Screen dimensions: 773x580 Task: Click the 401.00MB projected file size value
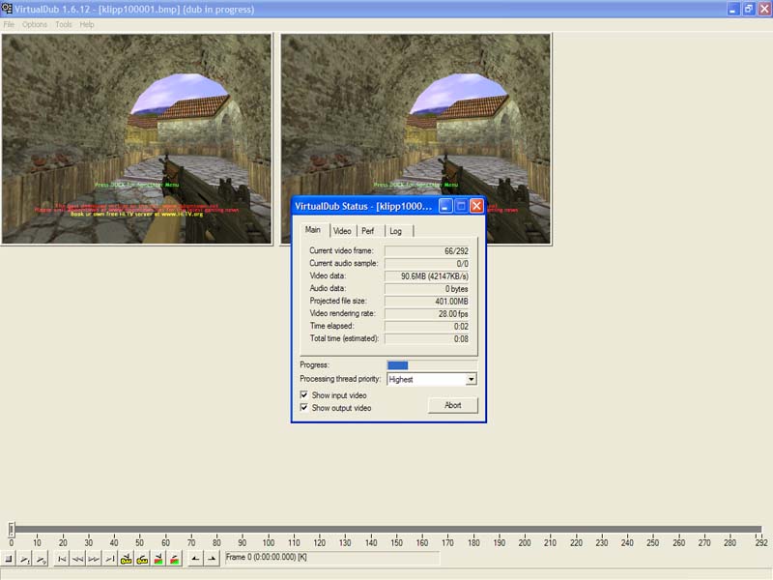pyautogui.click(x=426, y=301)
